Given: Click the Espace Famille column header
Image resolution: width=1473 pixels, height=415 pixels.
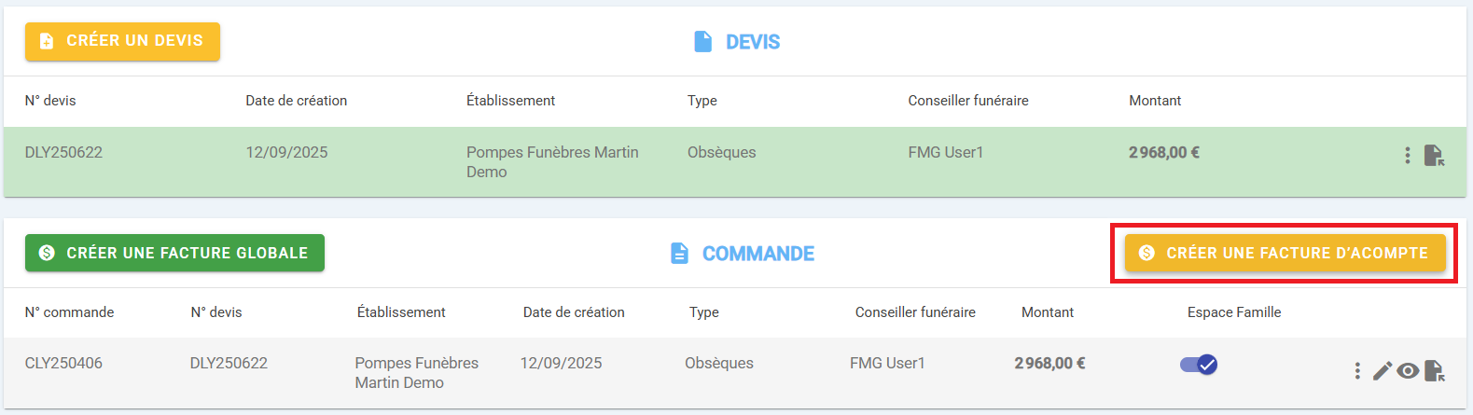Looking at the screenshot, I should (x=1233, y=312).
